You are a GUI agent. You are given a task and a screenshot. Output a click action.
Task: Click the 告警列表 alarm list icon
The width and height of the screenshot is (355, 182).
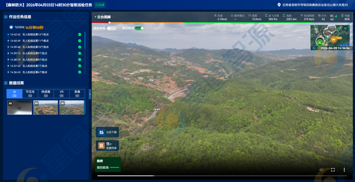(x=101, y=146)
